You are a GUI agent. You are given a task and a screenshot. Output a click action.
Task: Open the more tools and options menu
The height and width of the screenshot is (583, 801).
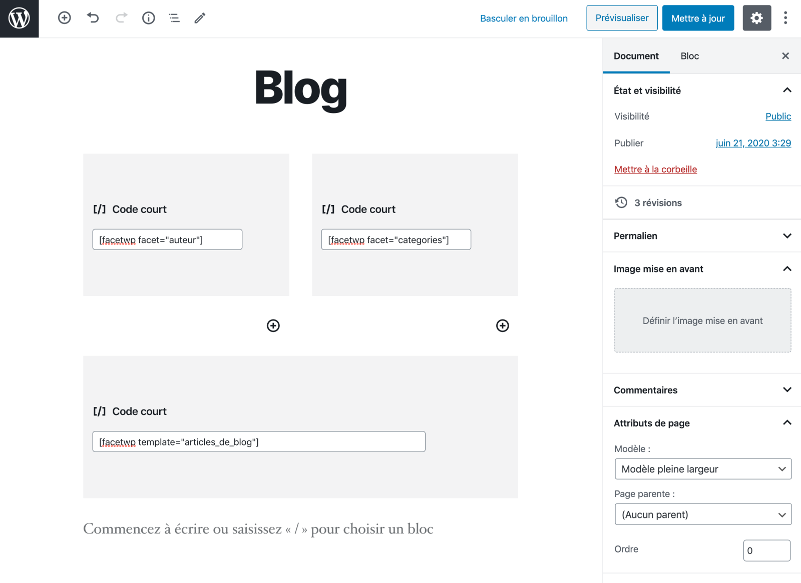coord(785,18)
